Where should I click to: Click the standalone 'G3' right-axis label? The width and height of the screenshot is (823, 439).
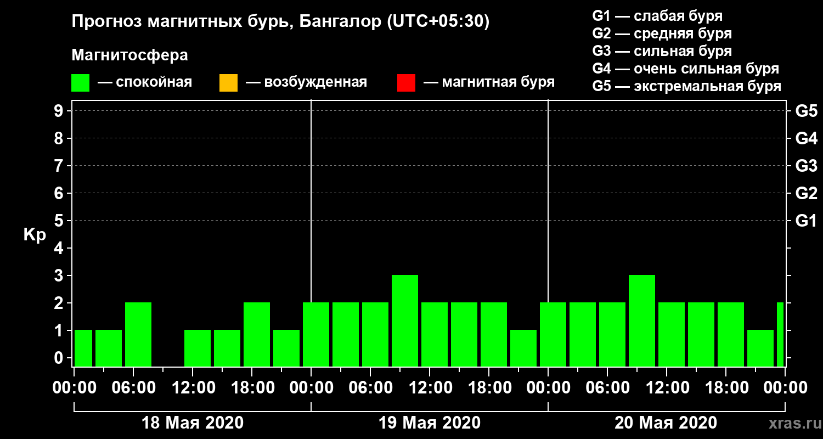tap(807, 166)
